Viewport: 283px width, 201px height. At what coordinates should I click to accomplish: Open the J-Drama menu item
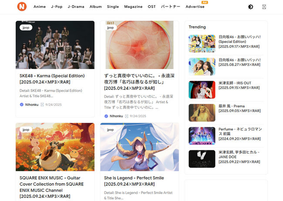click(x=76, y=7)
